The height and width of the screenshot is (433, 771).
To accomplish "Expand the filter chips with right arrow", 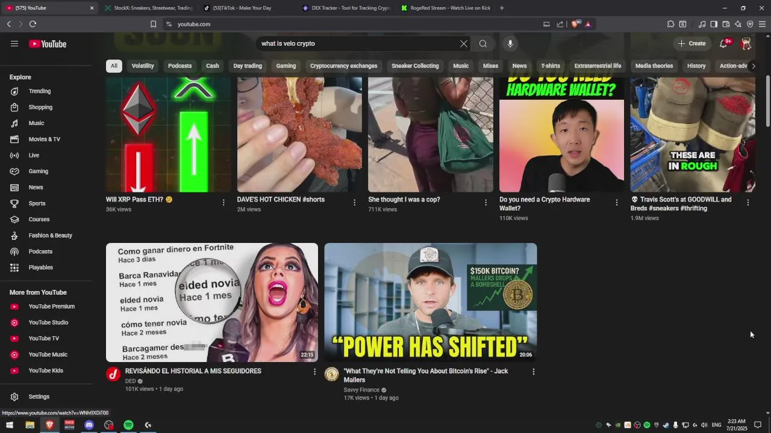I will [x=753, y=66].
